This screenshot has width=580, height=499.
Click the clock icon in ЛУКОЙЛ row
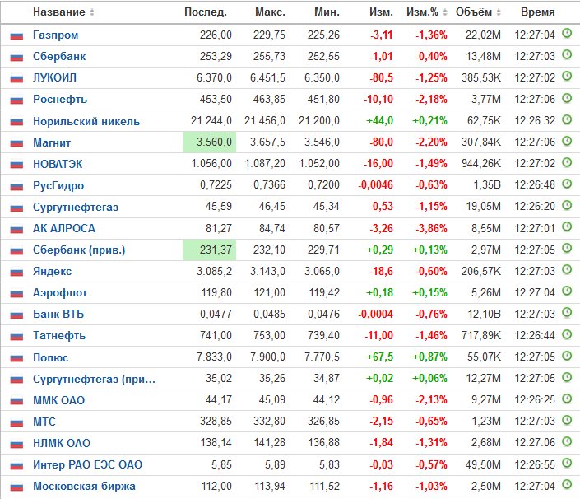(567, 77)
